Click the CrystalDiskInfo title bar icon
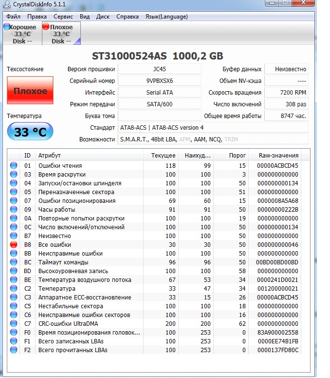Viewport: 330px width, 378px height. click(7, 4)
